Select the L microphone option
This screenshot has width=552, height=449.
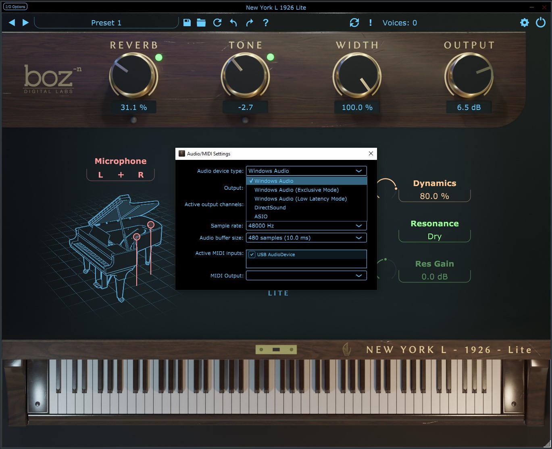point(100,175)
